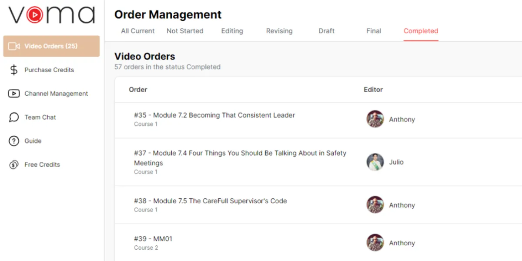
Task: Click the Channel Management play icon
Action: [14, 94]
